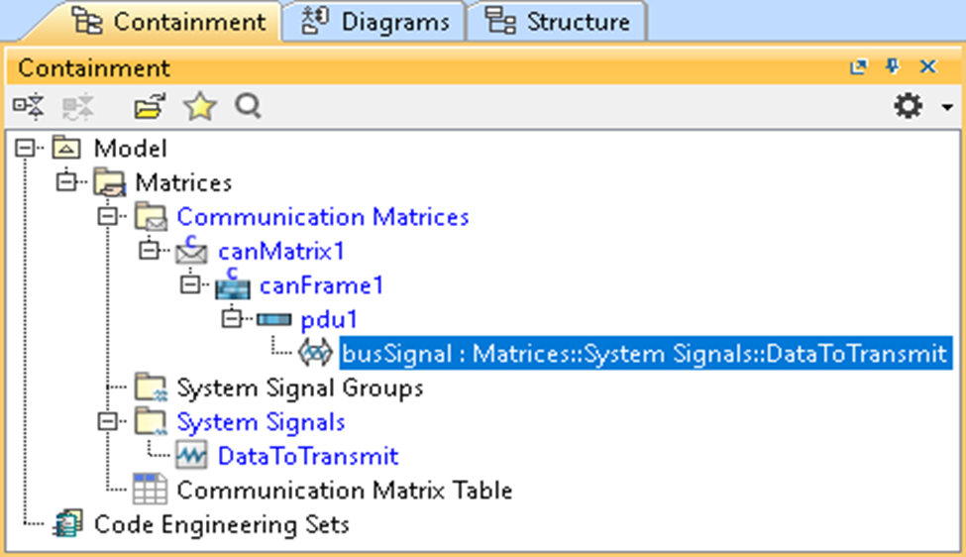The height and width of the screenshot is (557, 966).
Task: Select the System Signal Groups item
Action: 299,388
